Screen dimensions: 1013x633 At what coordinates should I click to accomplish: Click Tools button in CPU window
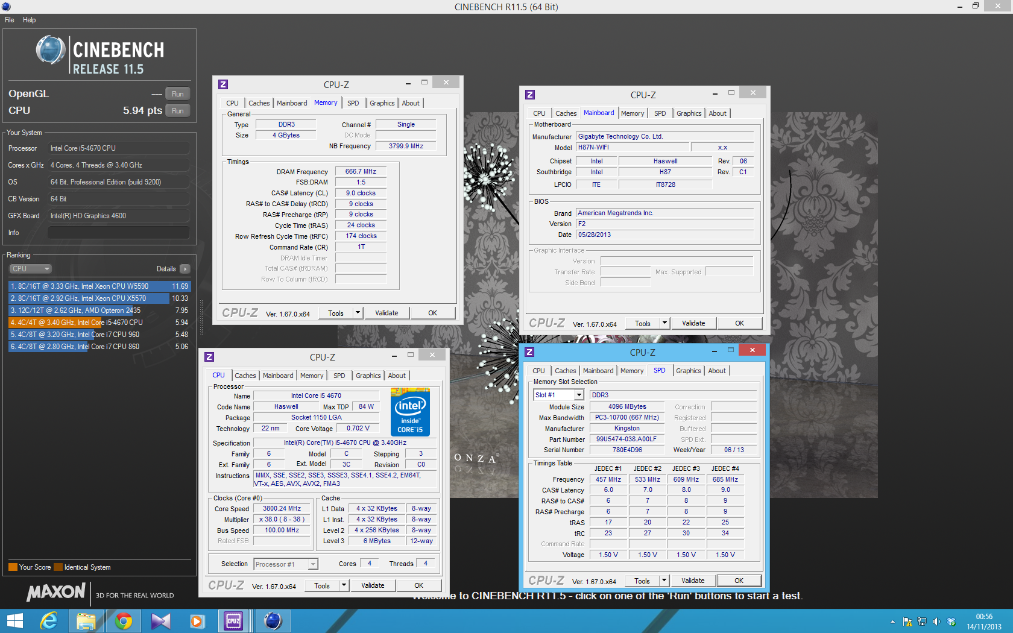pyautogui.click(x=322, y=585)
